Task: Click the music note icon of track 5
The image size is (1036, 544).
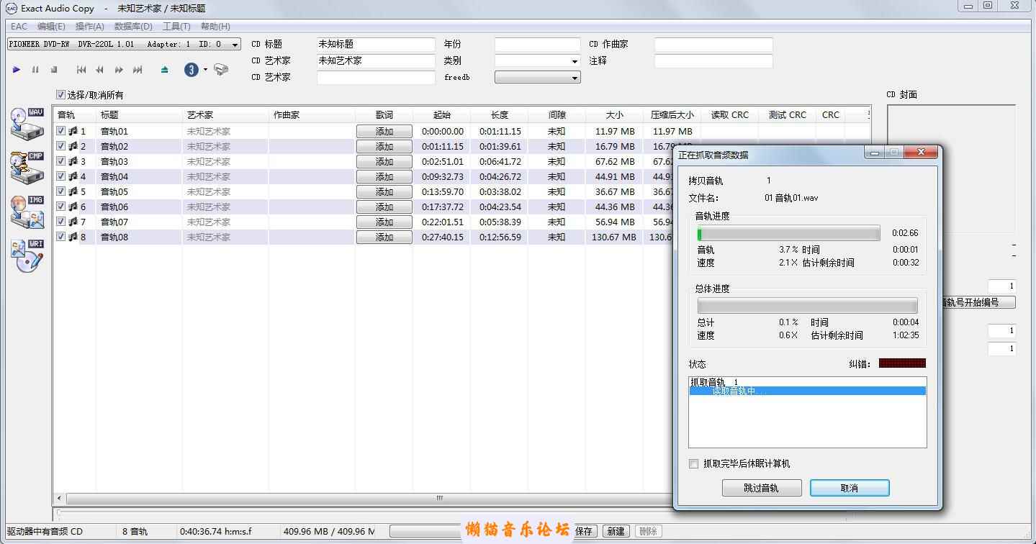Action: click(73, 191)
